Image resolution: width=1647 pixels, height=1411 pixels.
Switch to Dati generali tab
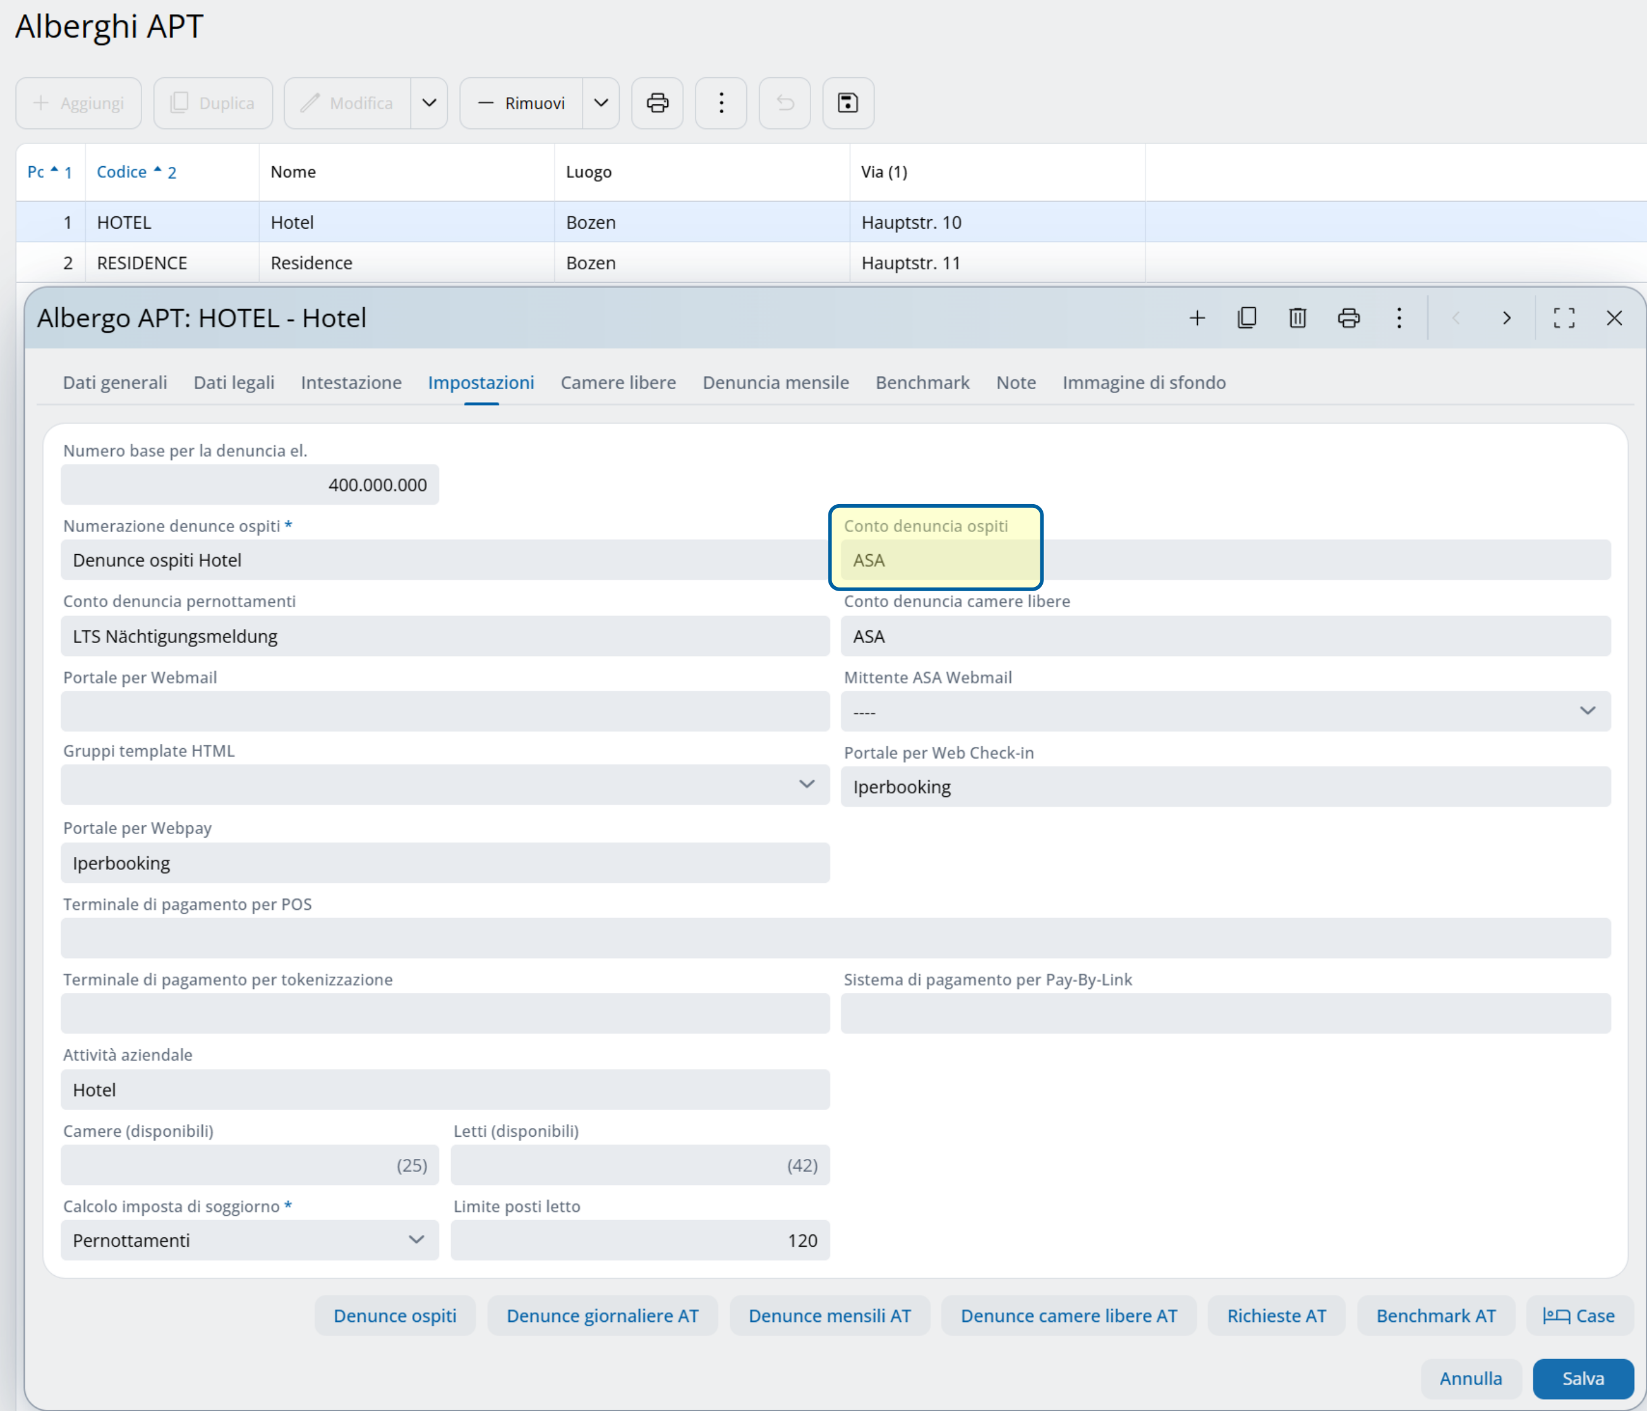(x=116, y=382)
